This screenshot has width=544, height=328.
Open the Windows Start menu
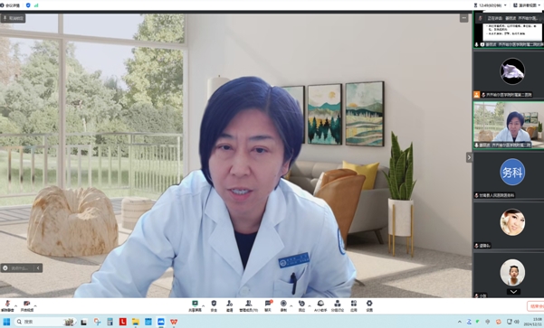(x=6, y=322)
